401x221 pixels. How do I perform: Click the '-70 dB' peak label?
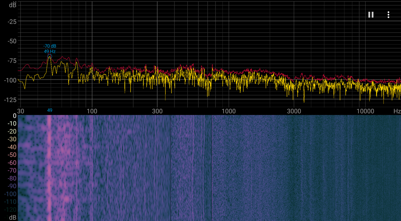(x=50, y=46)
